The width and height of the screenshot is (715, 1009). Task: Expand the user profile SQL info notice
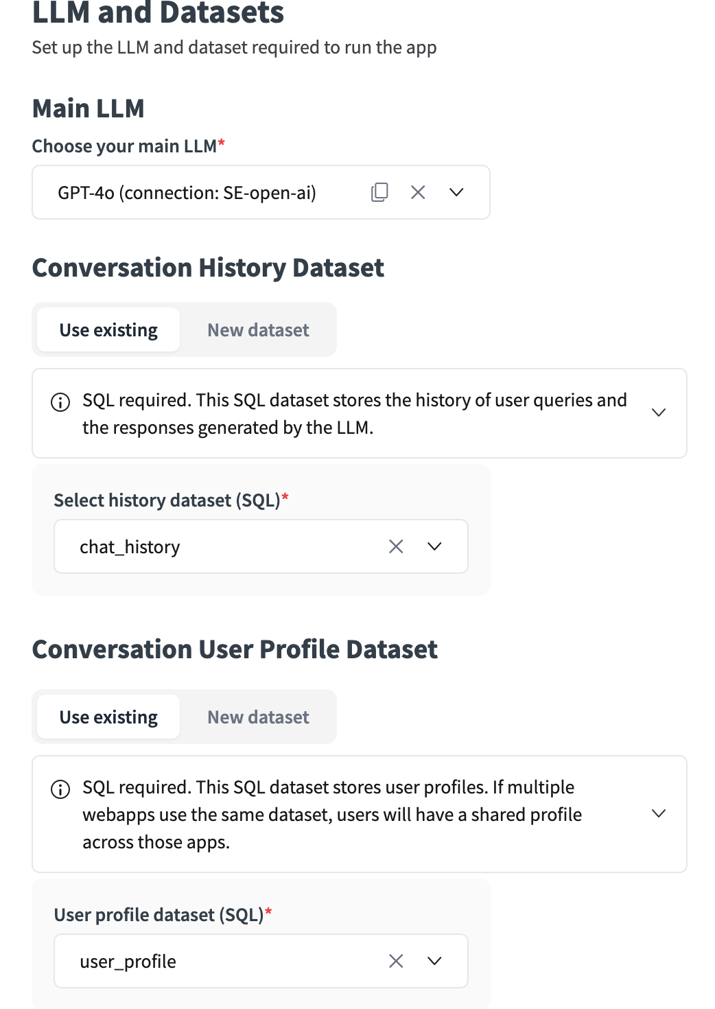coord(659,813)
